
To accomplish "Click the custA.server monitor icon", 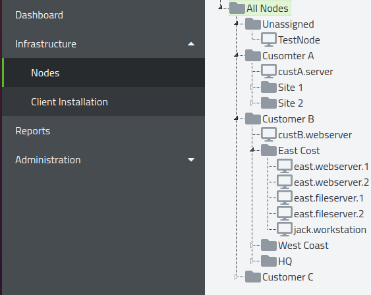I will 269,71.
